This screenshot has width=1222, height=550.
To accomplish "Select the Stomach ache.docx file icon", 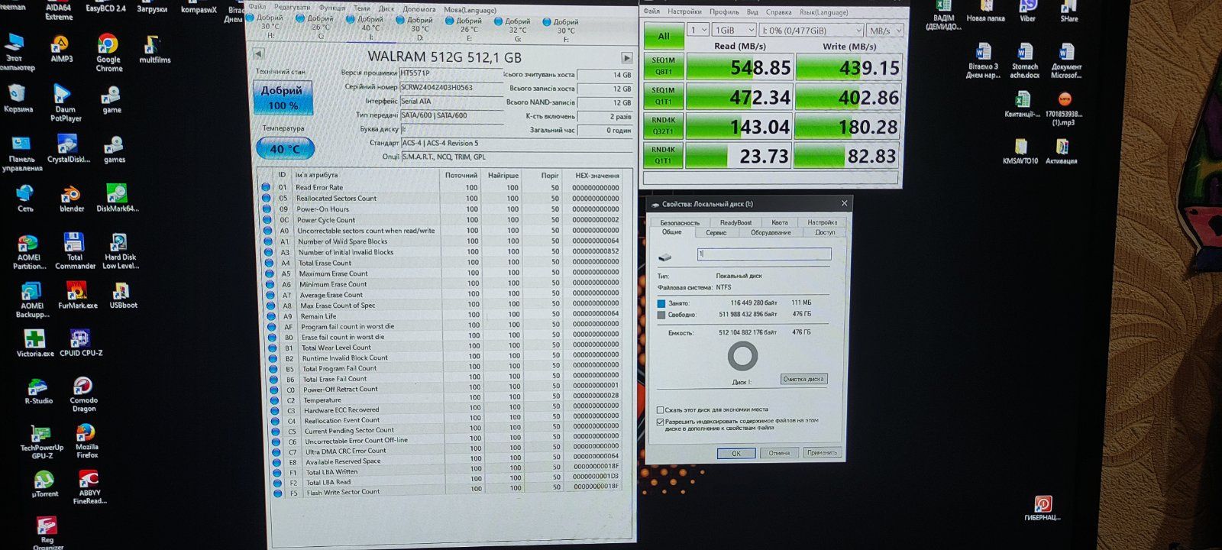I will [1024, 62].
